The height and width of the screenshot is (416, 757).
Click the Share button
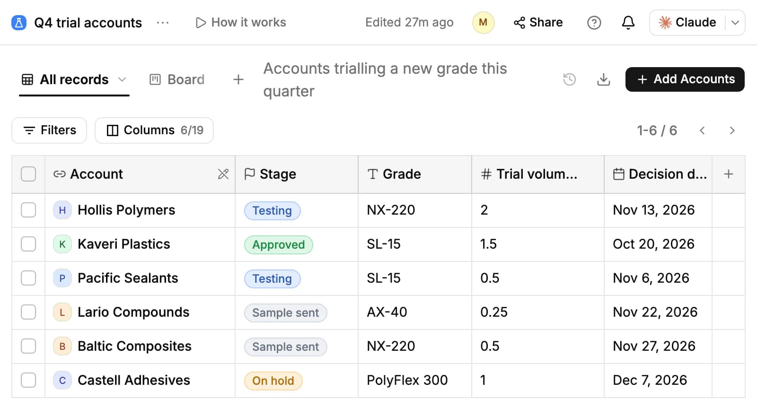[538, 23]
